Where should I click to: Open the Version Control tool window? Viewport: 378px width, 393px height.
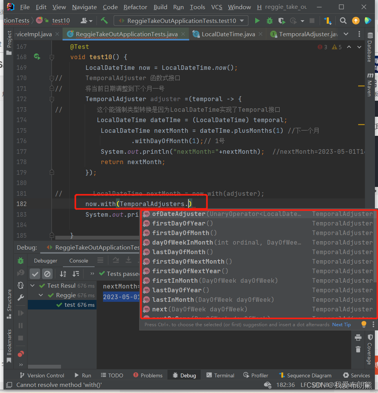[x=42, y=375]
